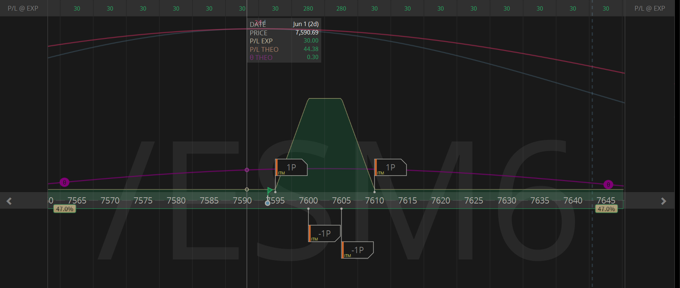The width and height of the screenshot is (680, 288).
Task: Click the 7575 price axis label
Action: coord(143,201)
